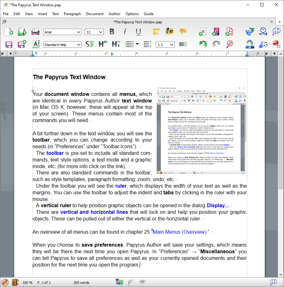Click the save-as floppy with plus icon

22,44
